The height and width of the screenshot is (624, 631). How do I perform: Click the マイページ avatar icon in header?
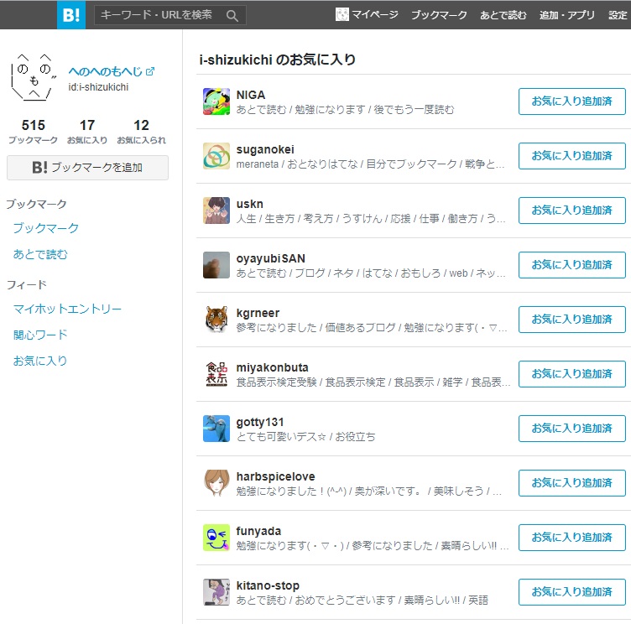click(342, 15)
